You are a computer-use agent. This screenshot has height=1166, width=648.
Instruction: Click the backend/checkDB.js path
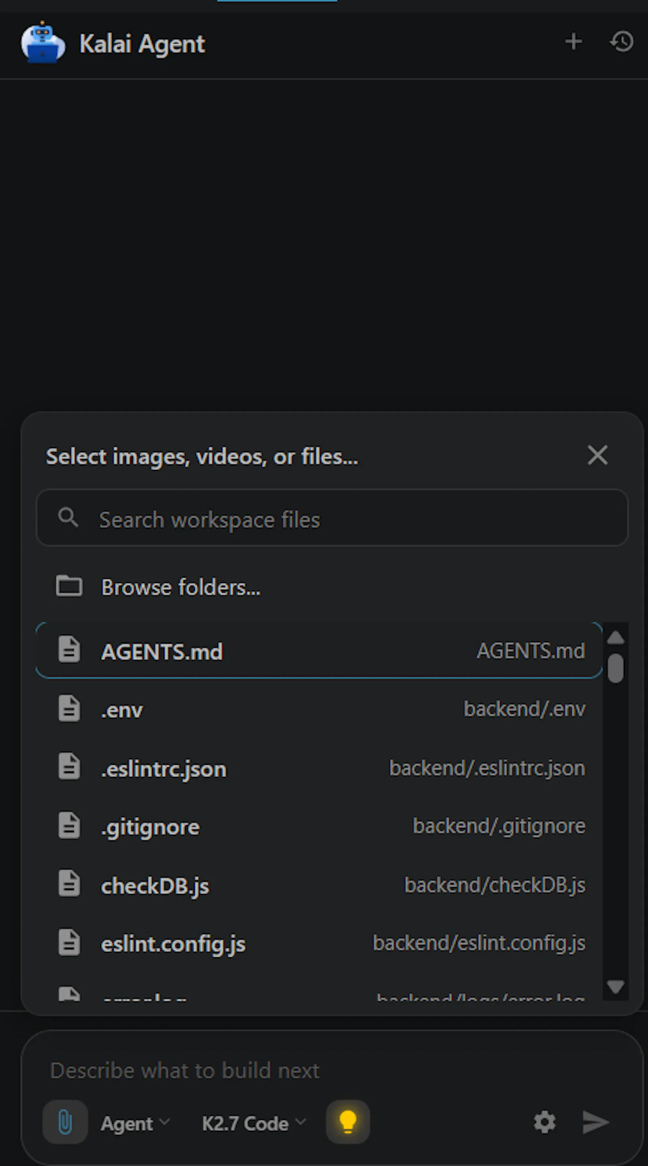[x=495, y=885]
